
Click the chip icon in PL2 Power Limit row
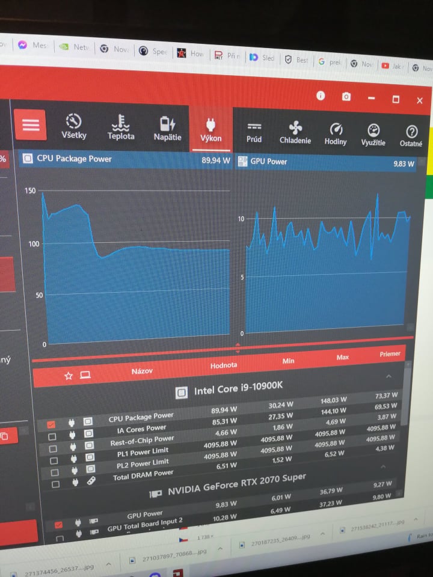[90, 469]
